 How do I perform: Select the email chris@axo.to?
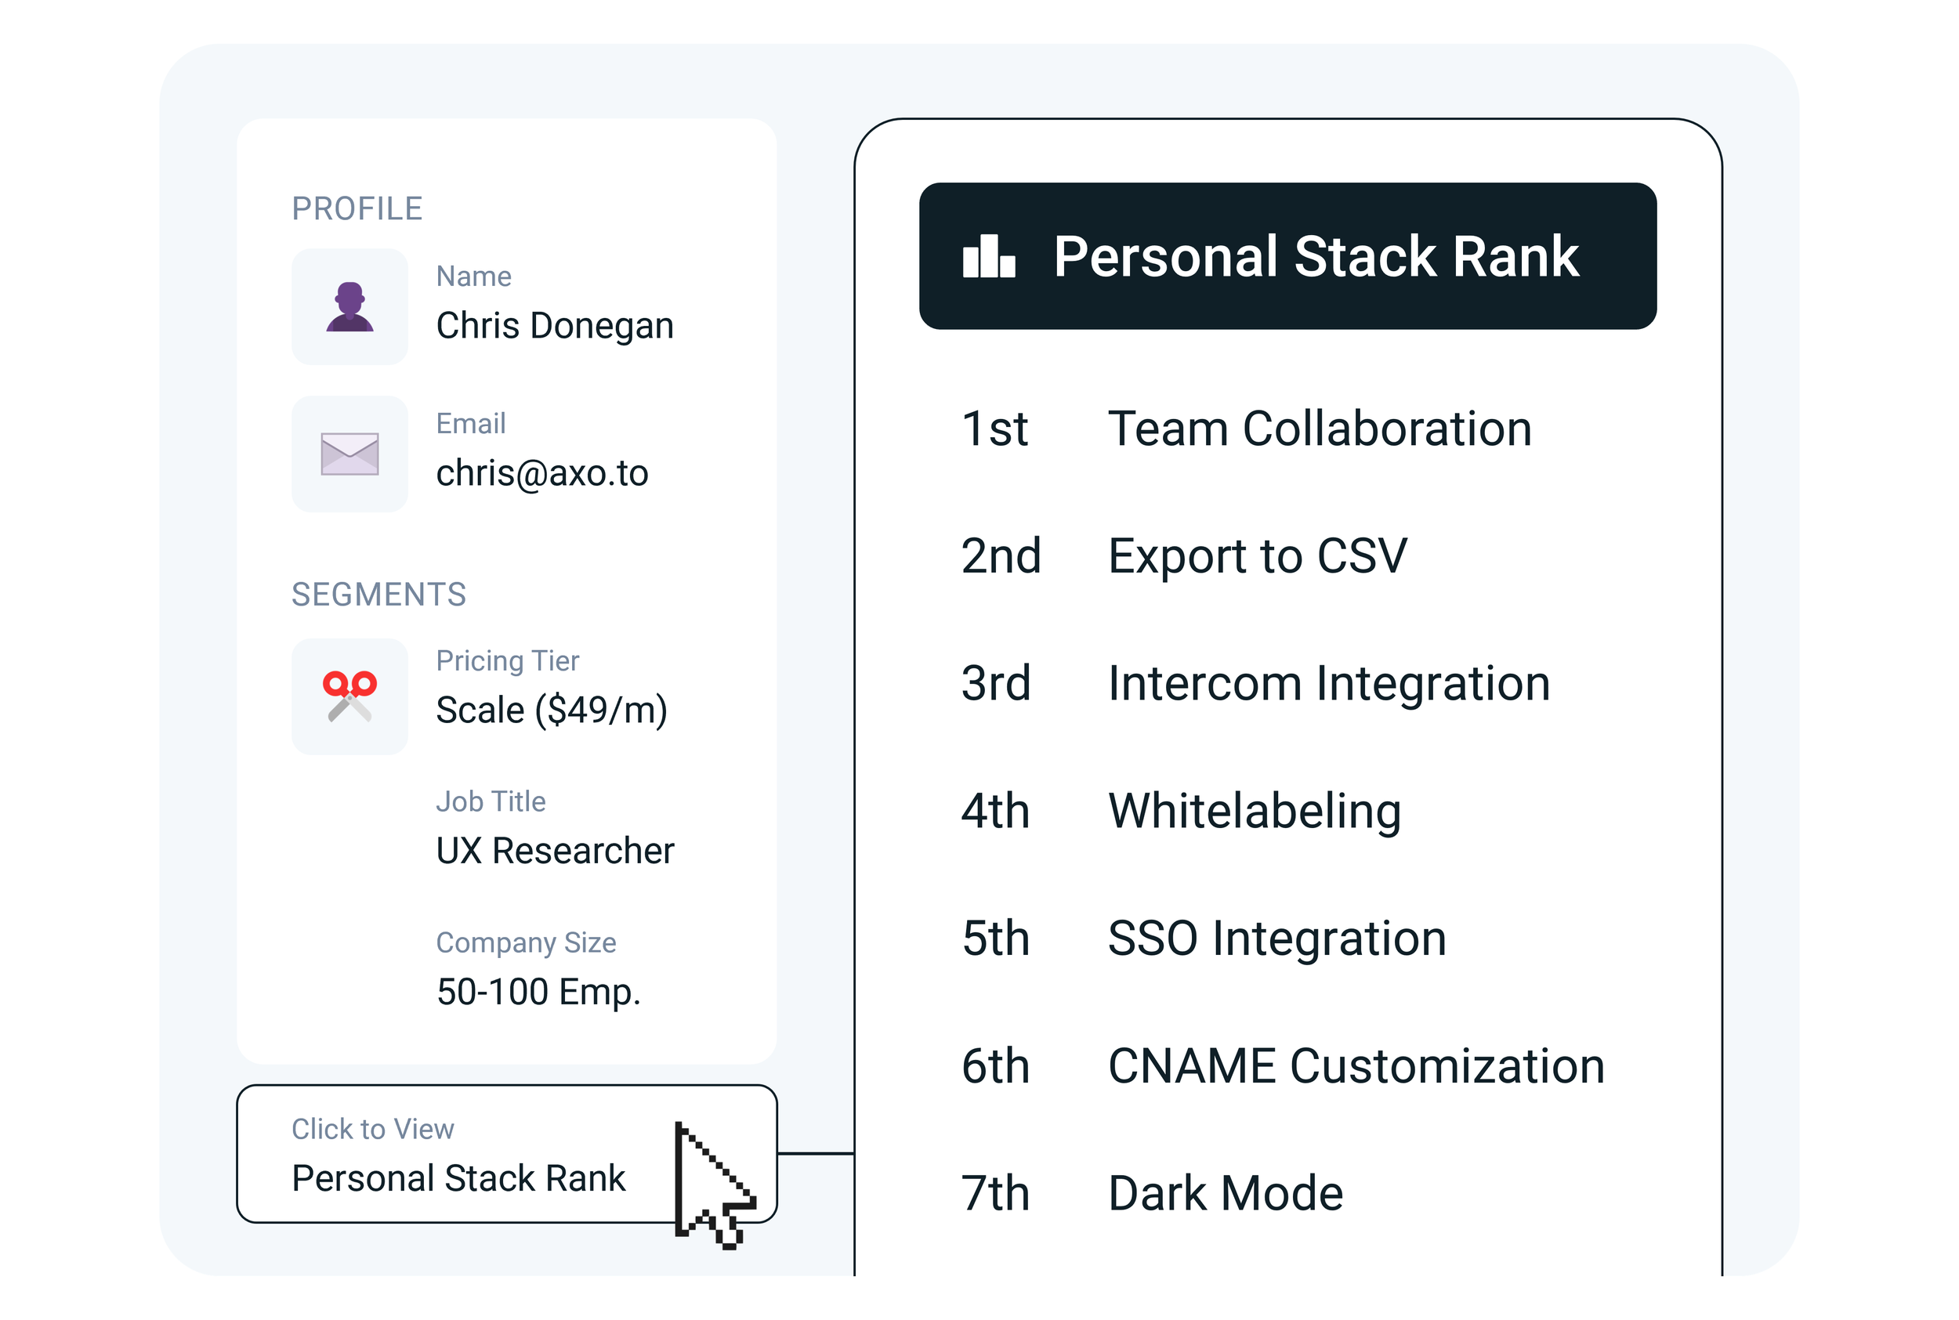coord(542,473)
